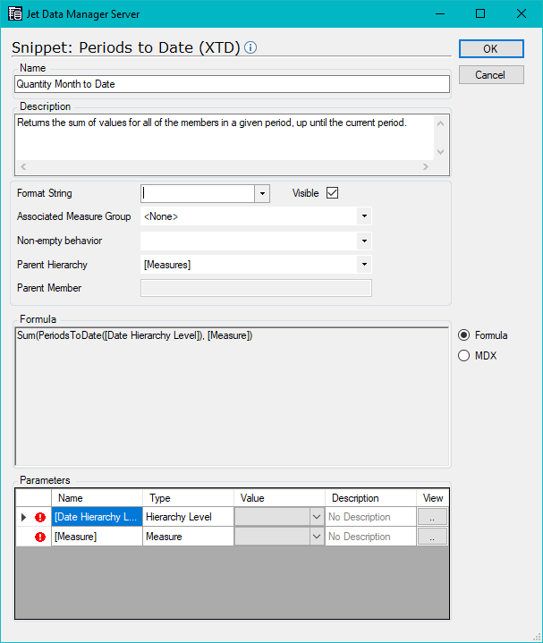Screen dimensions: 543x643
Task: Click the Type column header
Action: coord(188,498)
